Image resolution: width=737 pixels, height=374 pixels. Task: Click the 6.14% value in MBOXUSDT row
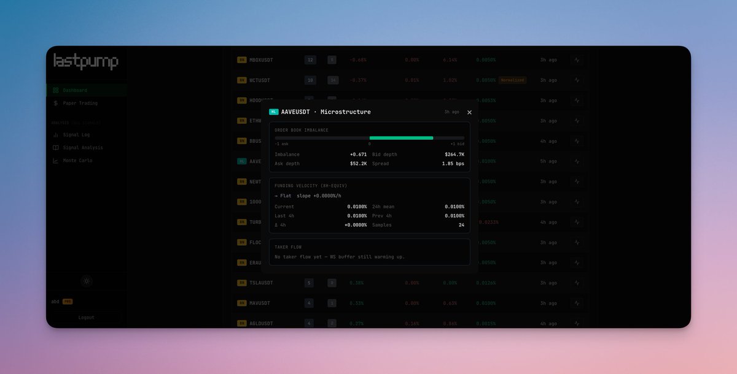450,60
